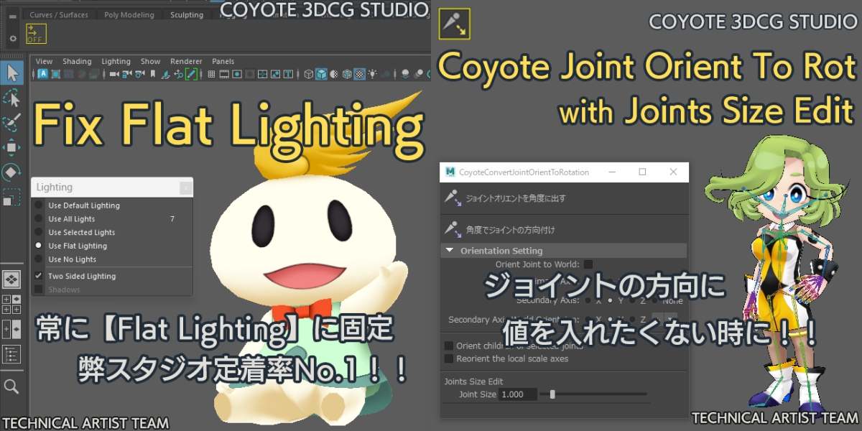Click the Joint Size value field
This screenshot has width=862, height=431.
518,394
